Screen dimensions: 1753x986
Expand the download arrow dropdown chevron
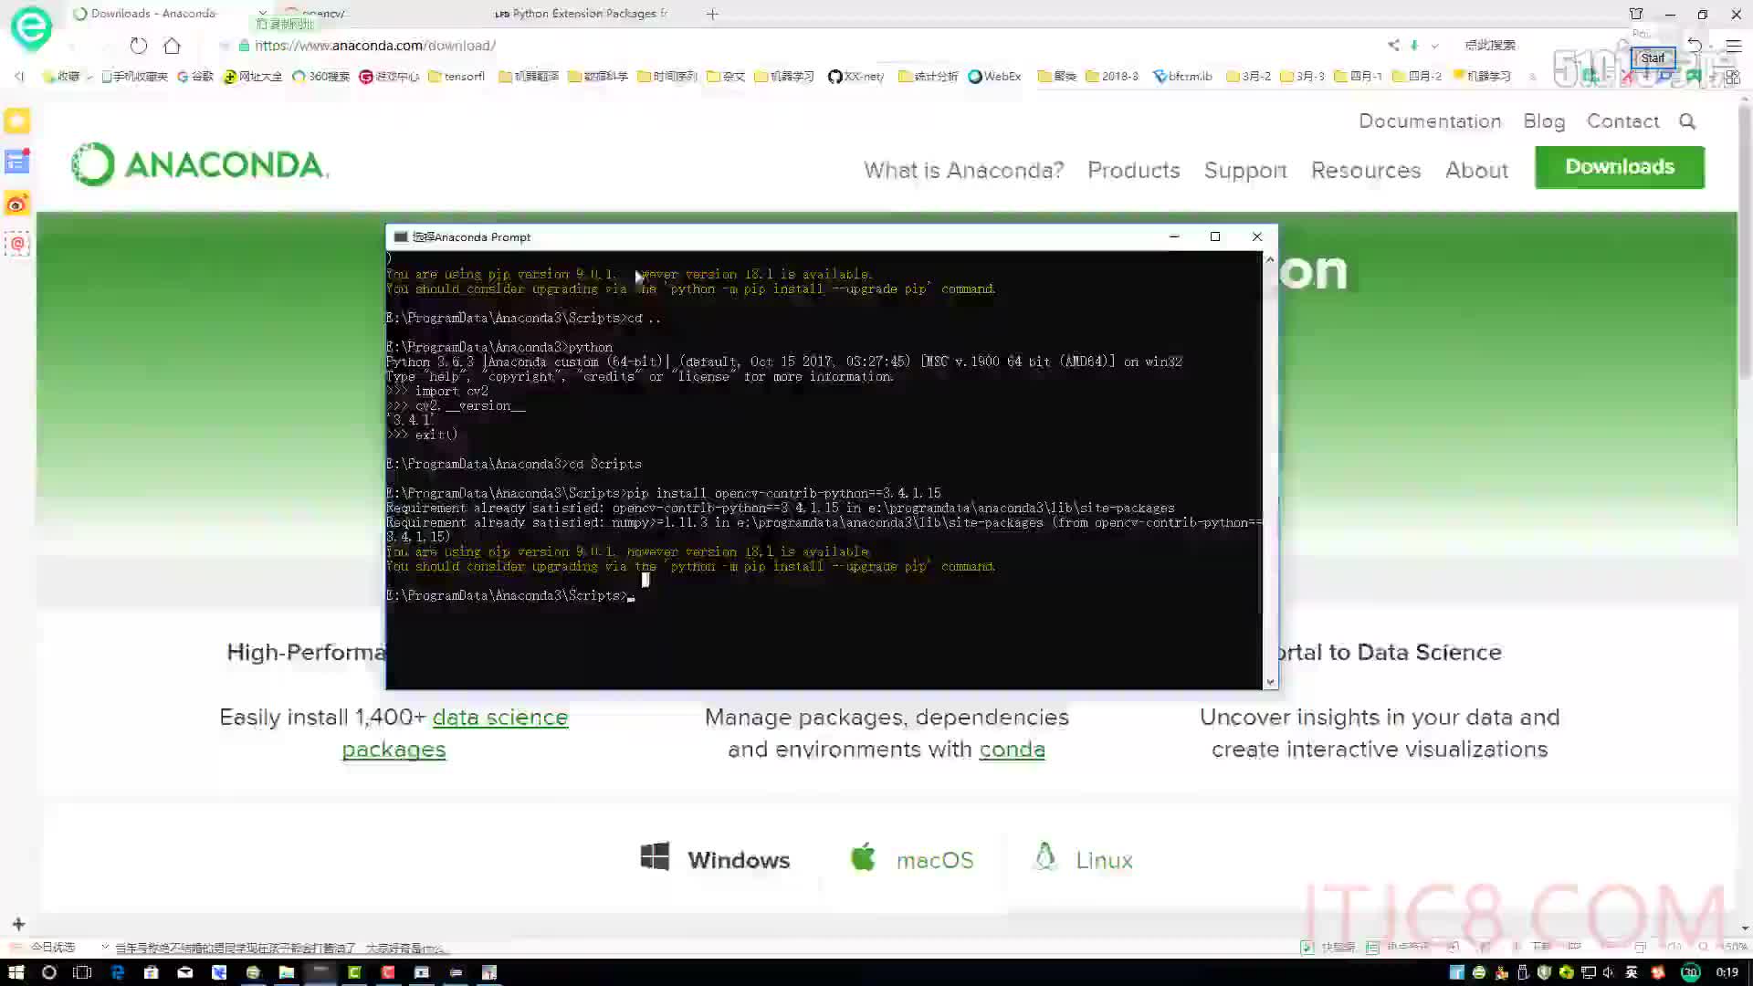[x=1434, y=46]
